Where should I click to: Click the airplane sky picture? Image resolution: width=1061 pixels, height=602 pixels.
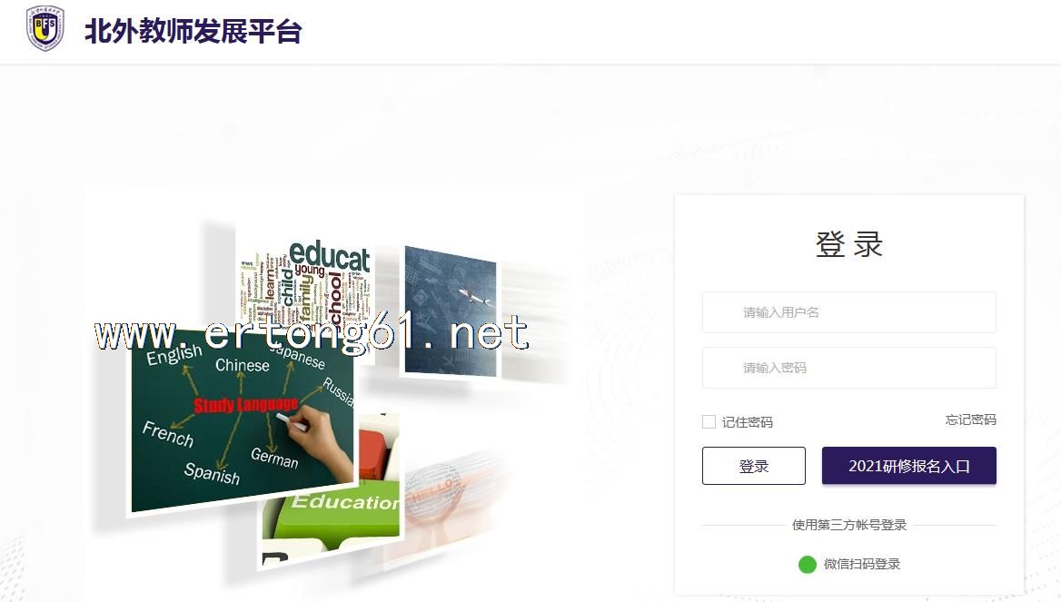coord(450,311)
